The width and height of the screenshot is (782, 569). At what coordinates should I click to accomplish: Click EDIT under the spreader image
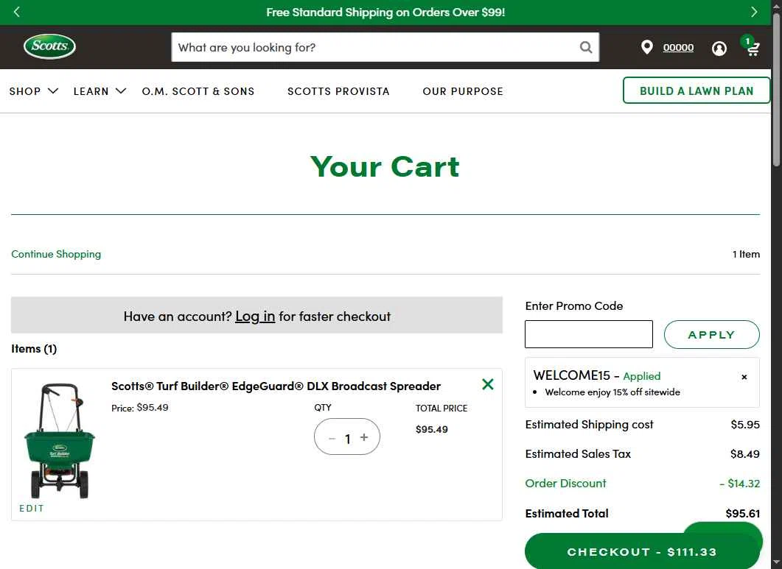(32, 508)
